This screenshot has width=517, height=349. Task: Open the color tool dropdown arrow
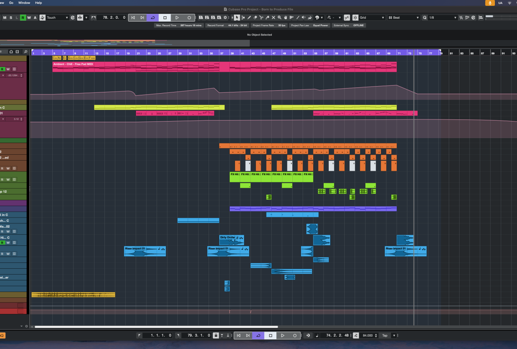point(322,17)
